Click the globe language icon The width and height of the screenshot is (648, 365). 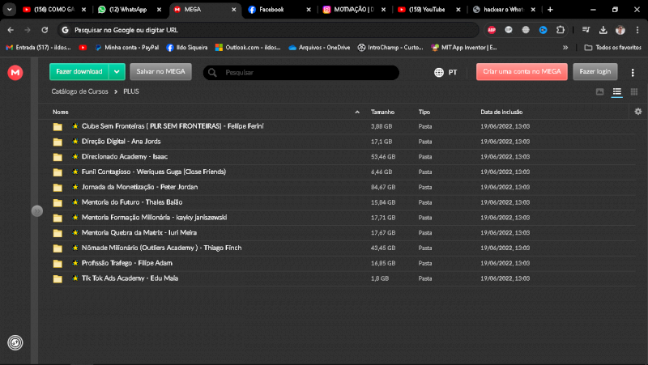(x=439, y=72)
